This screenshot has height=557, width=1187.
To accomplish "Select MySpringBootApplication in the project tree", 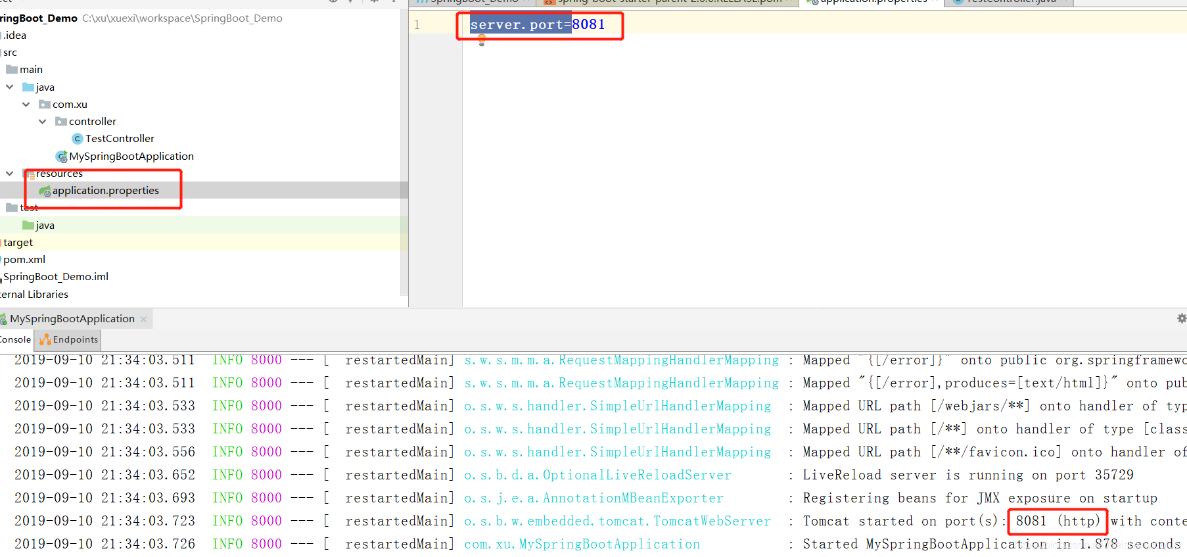I will point(131,157).
